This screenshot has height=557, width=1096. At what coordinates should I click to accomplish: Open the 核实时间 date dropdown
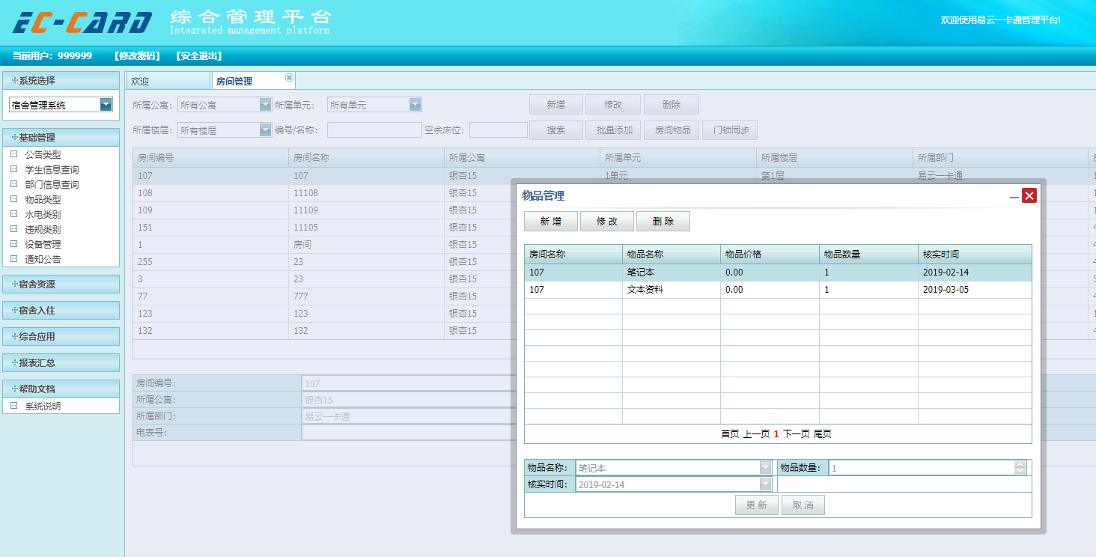pyautogui.click(x=765, y=484)
